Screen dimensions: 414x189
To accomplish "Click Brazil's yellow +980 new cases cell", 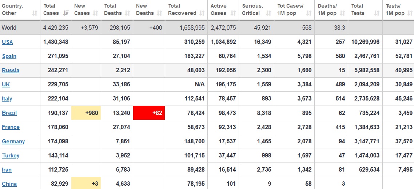I will point(86,113).
